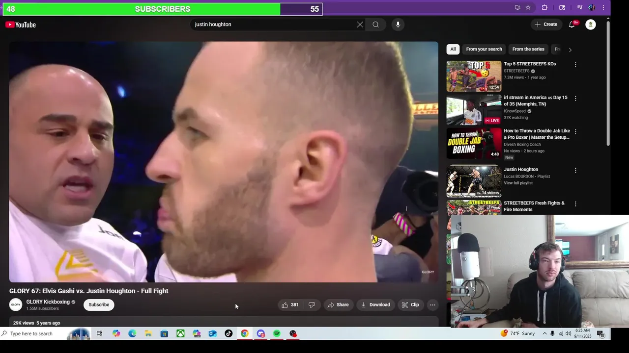
Task: Open the weather widget showing 74°F Sunny
Action: (518, 334)
